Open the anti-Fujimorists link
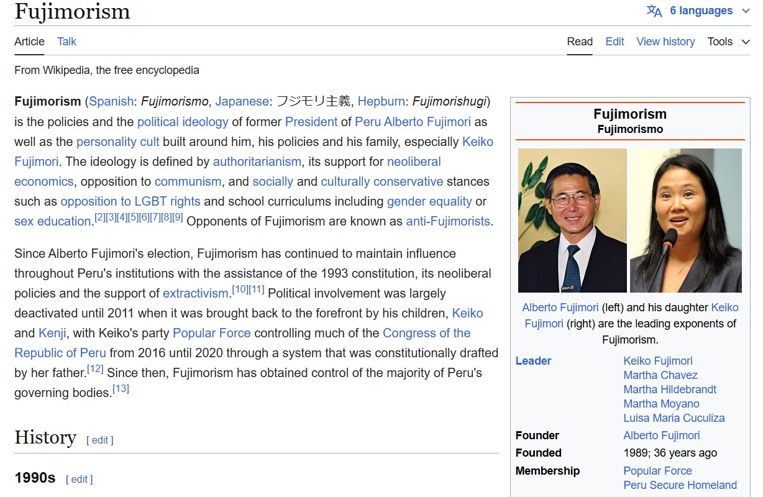 coord(448,221)
